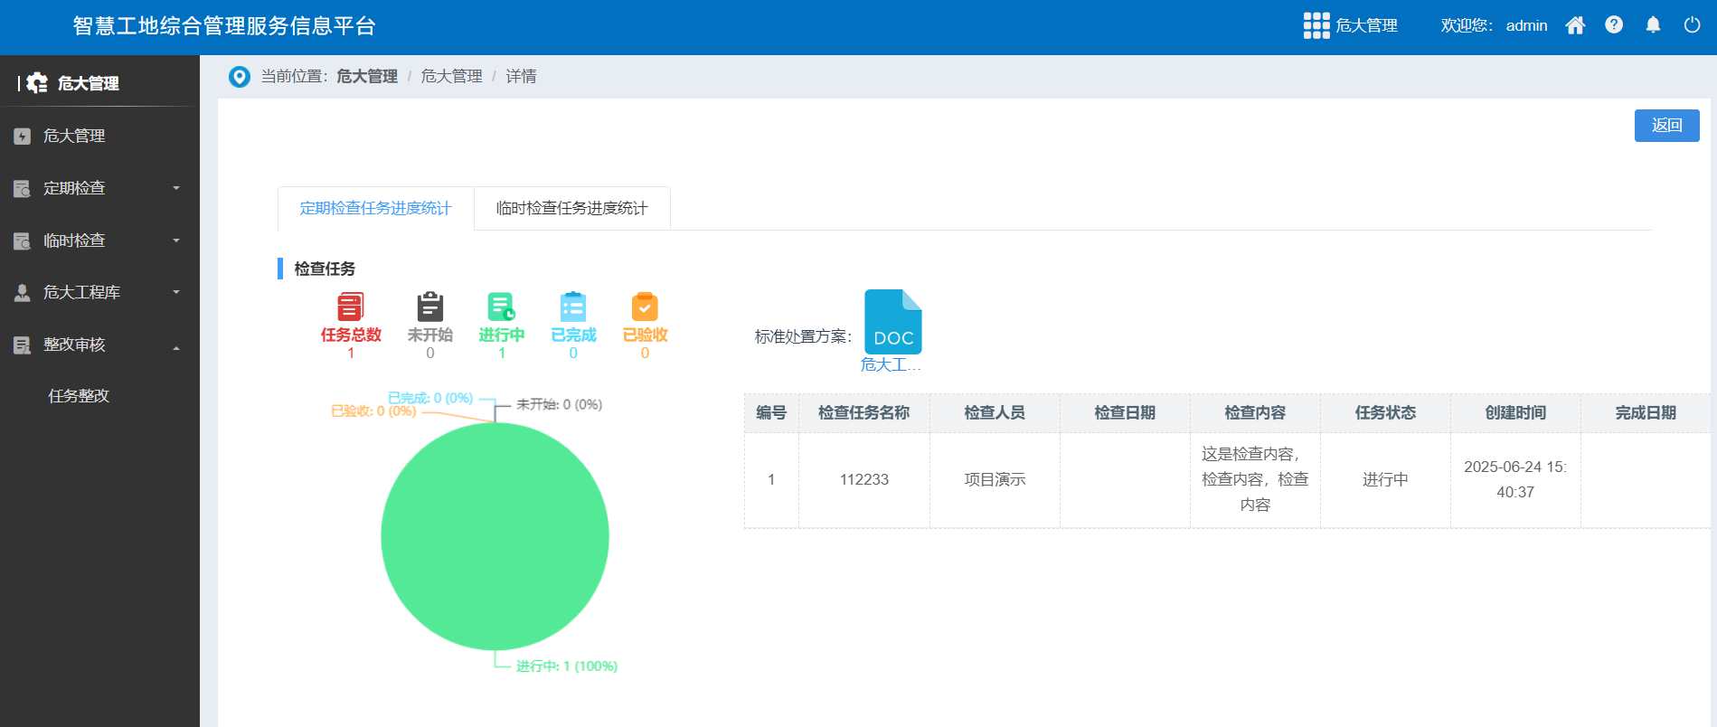Click the dark 未开始 clipboard icon
The image size is (1717, 727).
pyautogui.click(x=429, y=307)
